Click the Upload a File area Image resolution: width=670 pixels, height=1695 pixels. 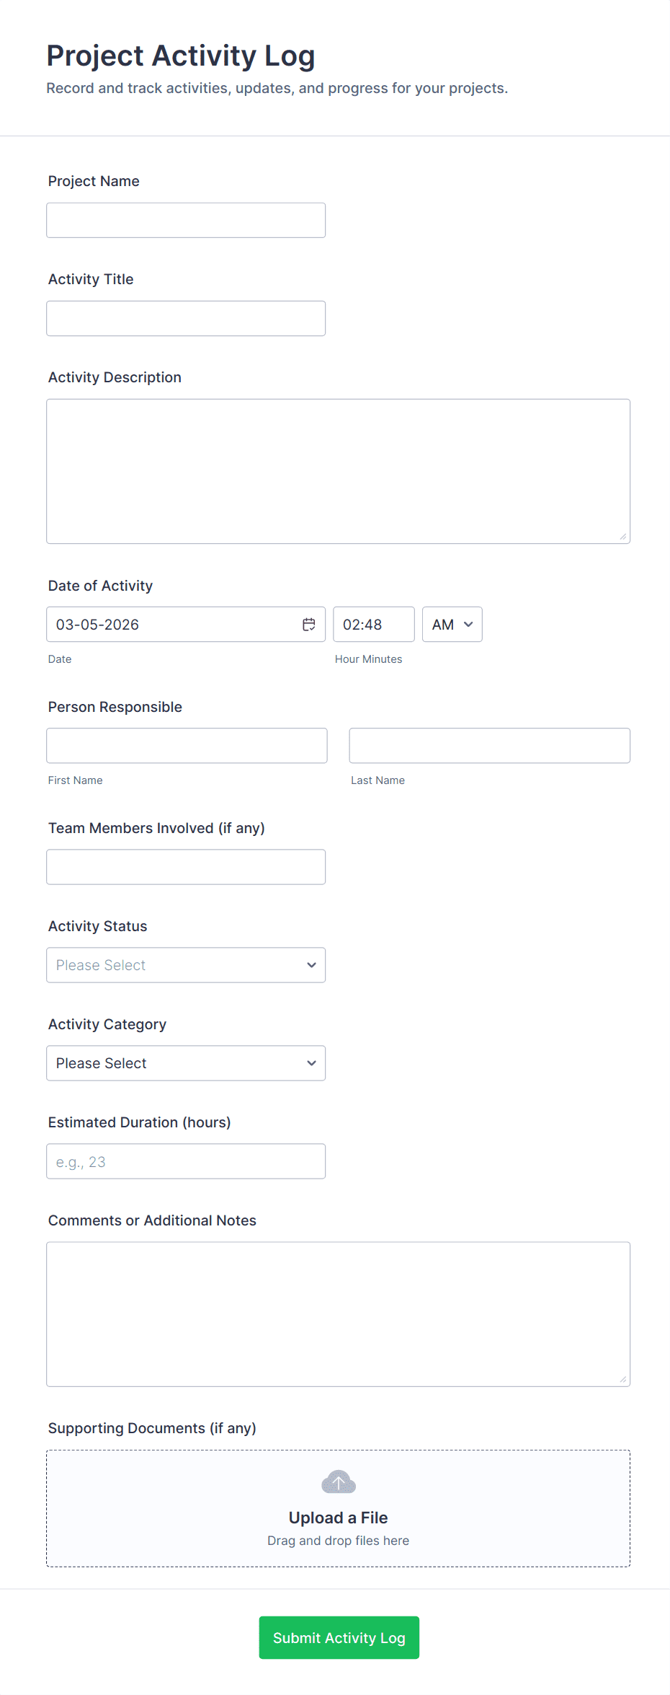pyautogui.click(x=338, y=1518)
